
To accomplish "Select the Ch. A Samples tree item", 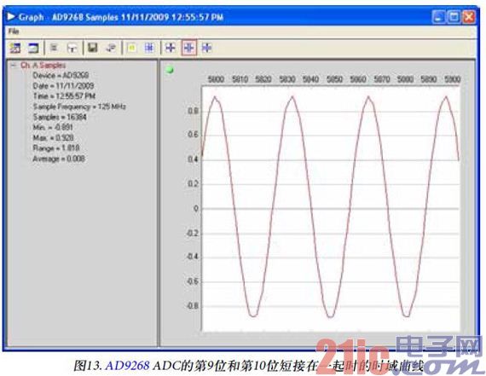I will tap(43, 65).
